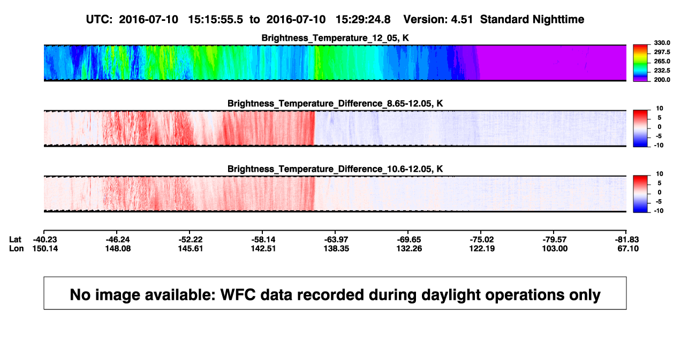Screen dimensions: 696x357
Task: Click latitude tick value -79.57
Action: (x=554, y=239)
